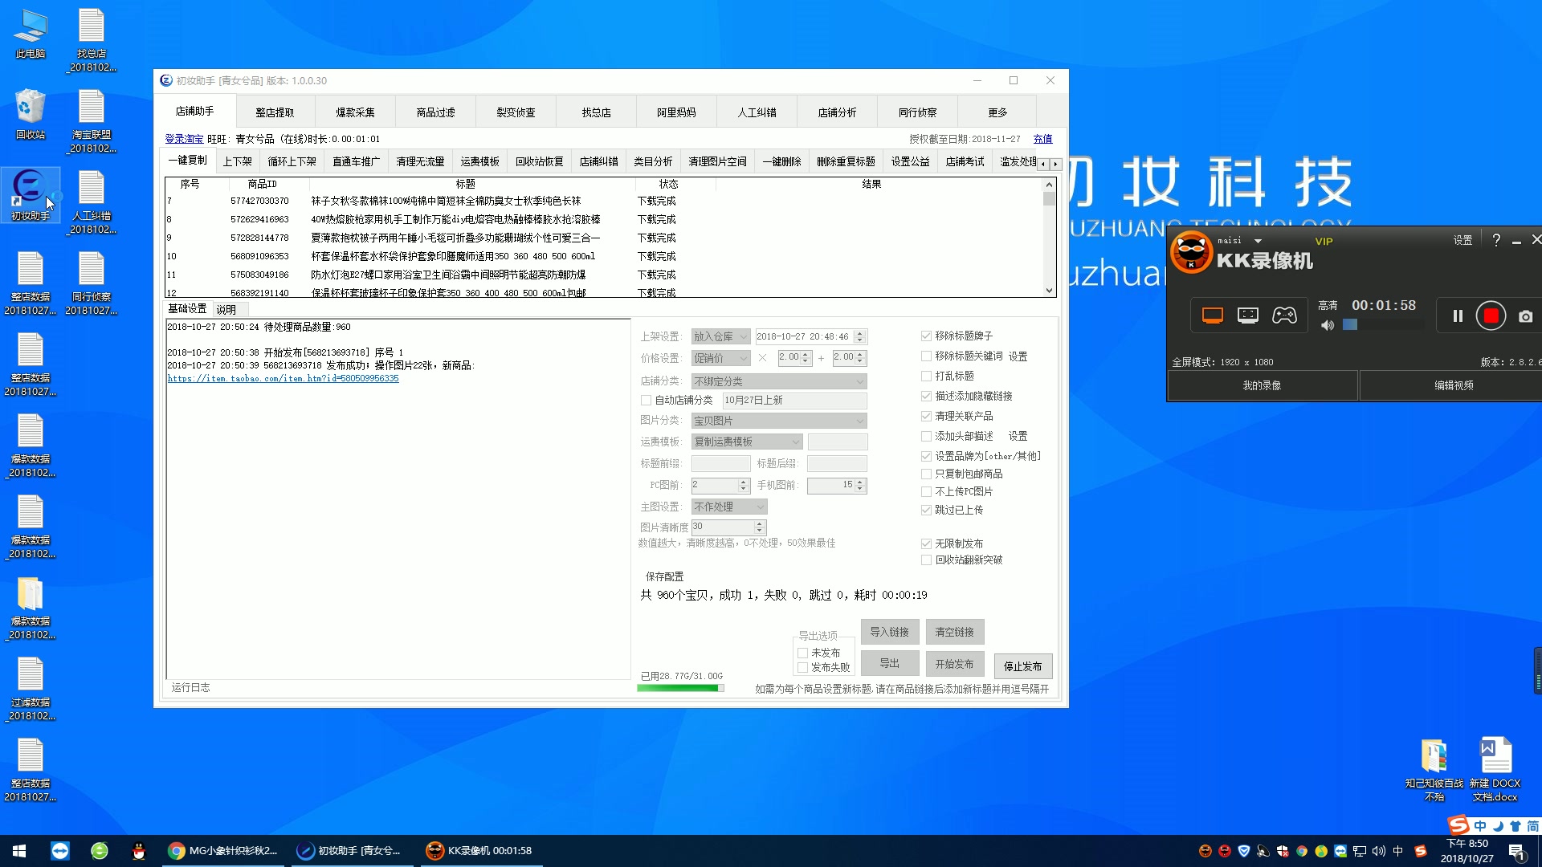This screenshot has height=867, width=1542.
Task: Open the 同行侦察 desktop text file
Action: pos(92,283)
